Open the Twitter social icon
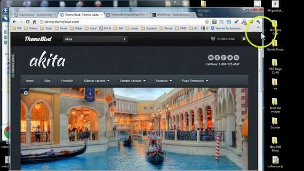This screenshot has height=171, width=304. 230,57
